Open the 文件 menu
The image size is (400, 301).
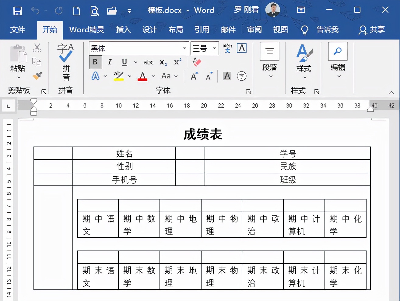click(18, 29)
